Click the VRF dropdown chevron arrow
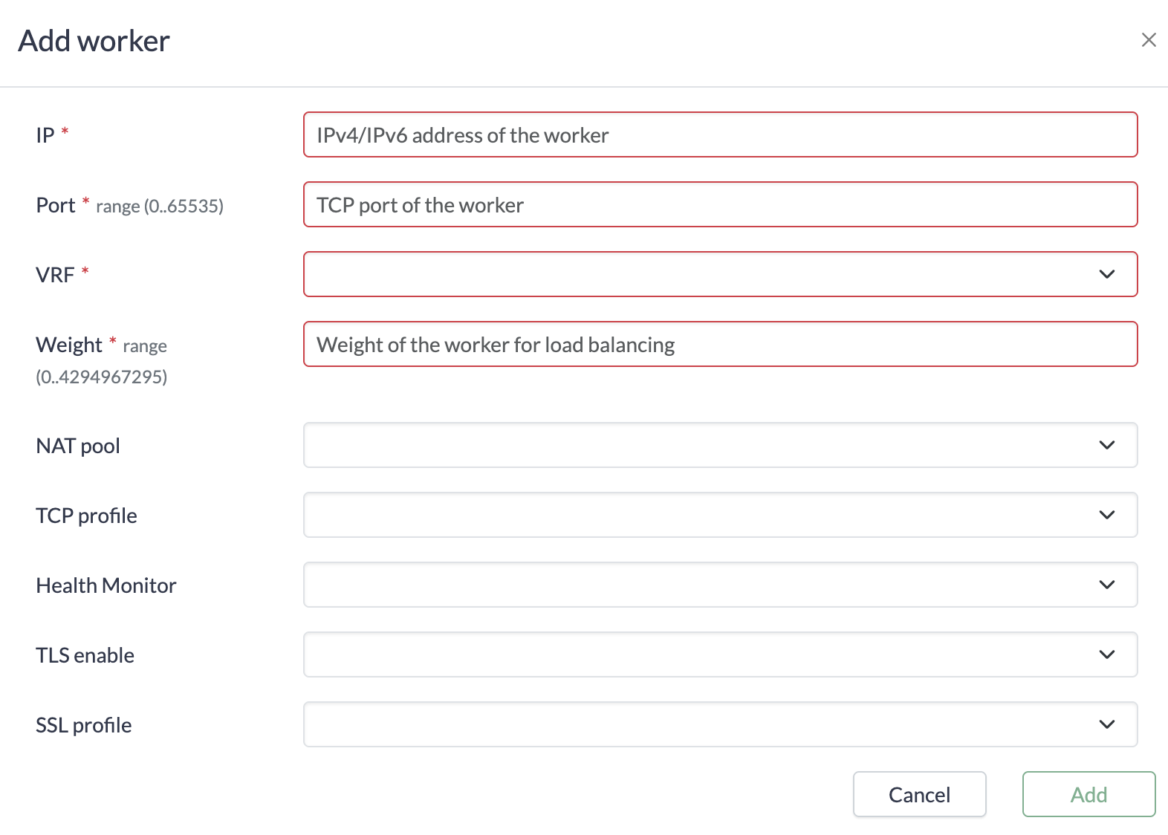1168x835 pixels. tap(1106, 275)
